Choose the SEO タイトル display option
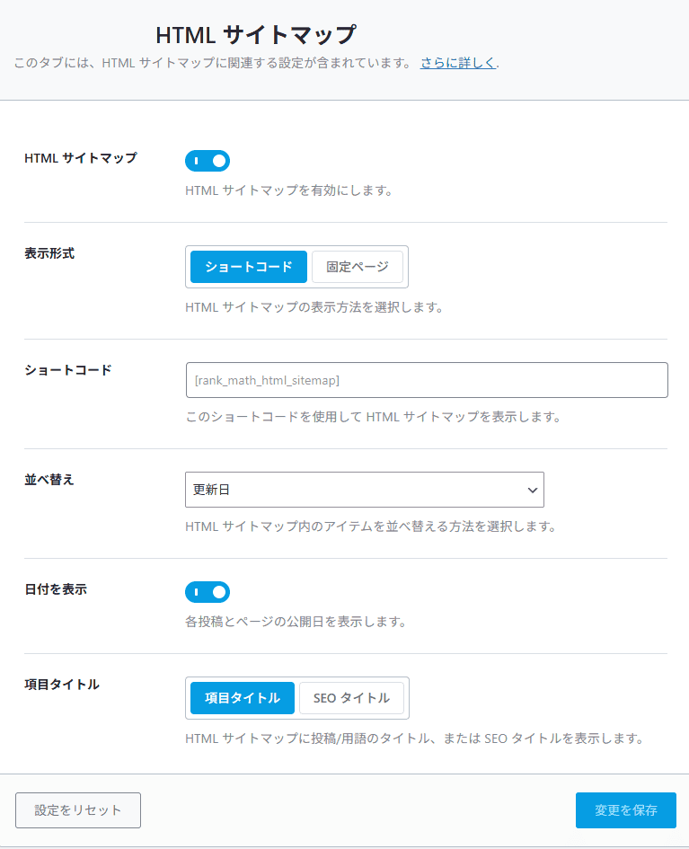This screenshot has height=849, width=689. (x=352, y=698)
